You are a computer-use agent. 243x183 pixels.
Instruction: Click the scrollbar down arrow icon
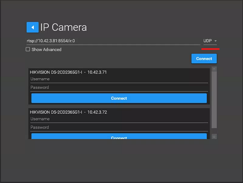pyautogui.click(x=214, y=137)
